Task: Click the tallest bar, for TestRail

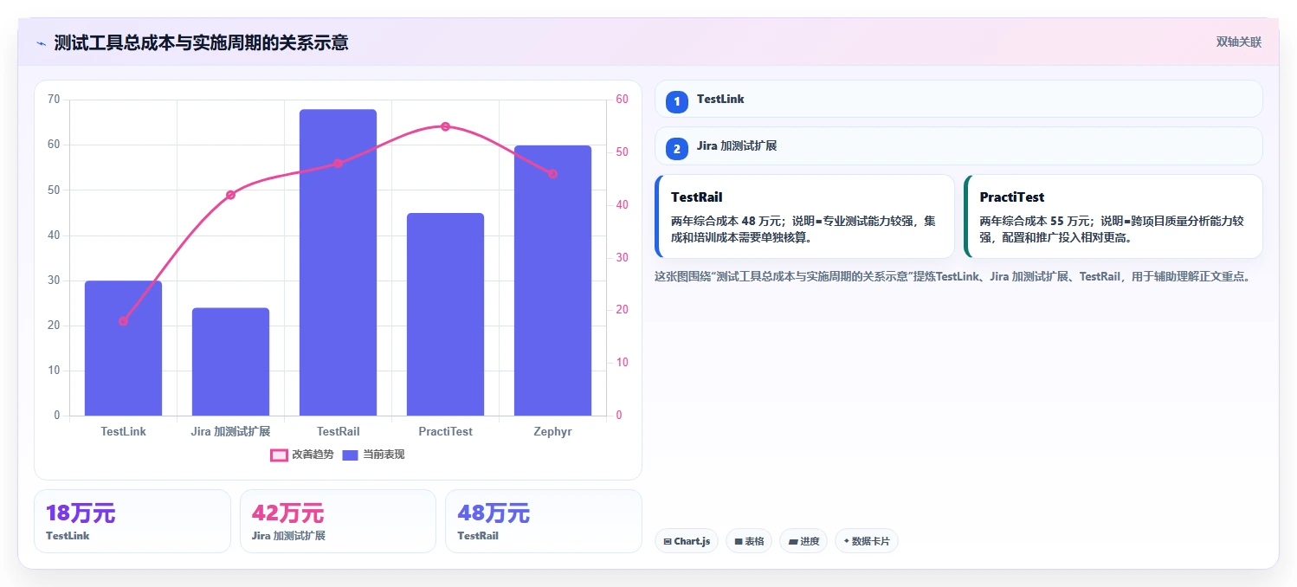Action: 338,262
